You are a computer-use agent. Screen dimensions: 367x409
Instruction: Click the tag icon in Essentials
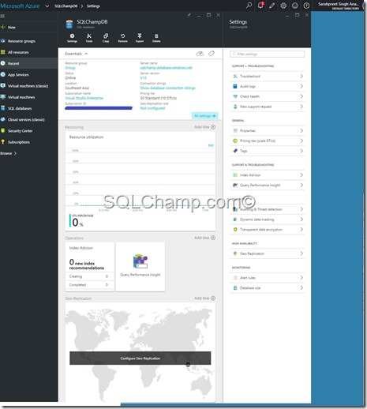(x=212, y=54)
